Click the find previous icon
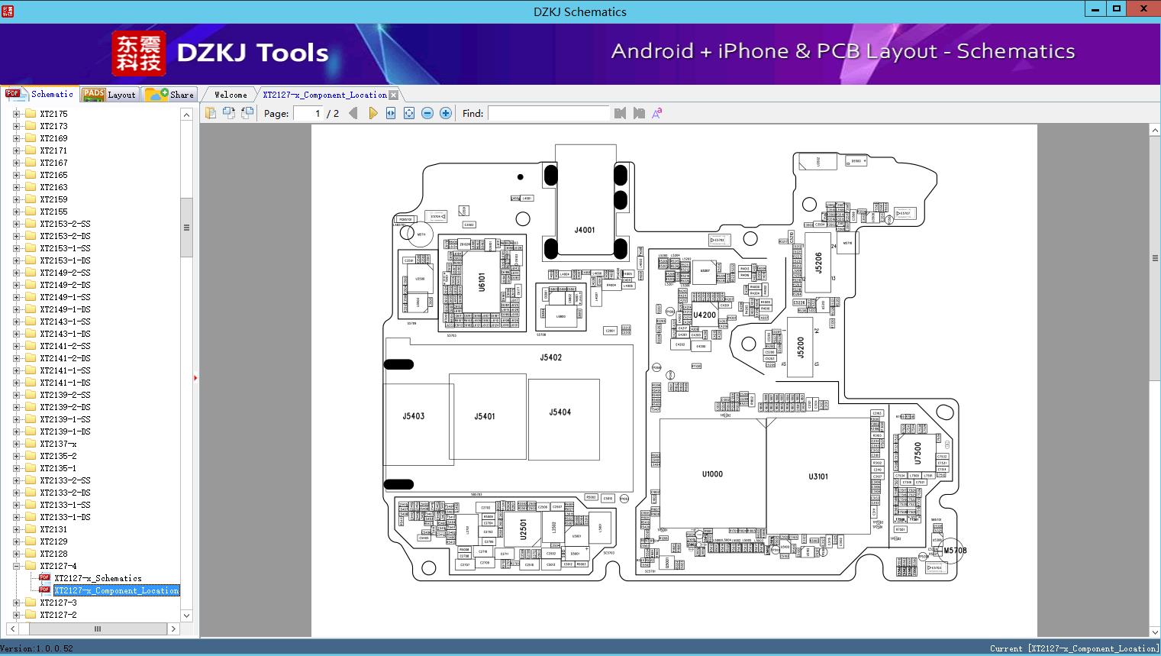The width and height of the screenshot is (1161, 656). tap(620, 113)
